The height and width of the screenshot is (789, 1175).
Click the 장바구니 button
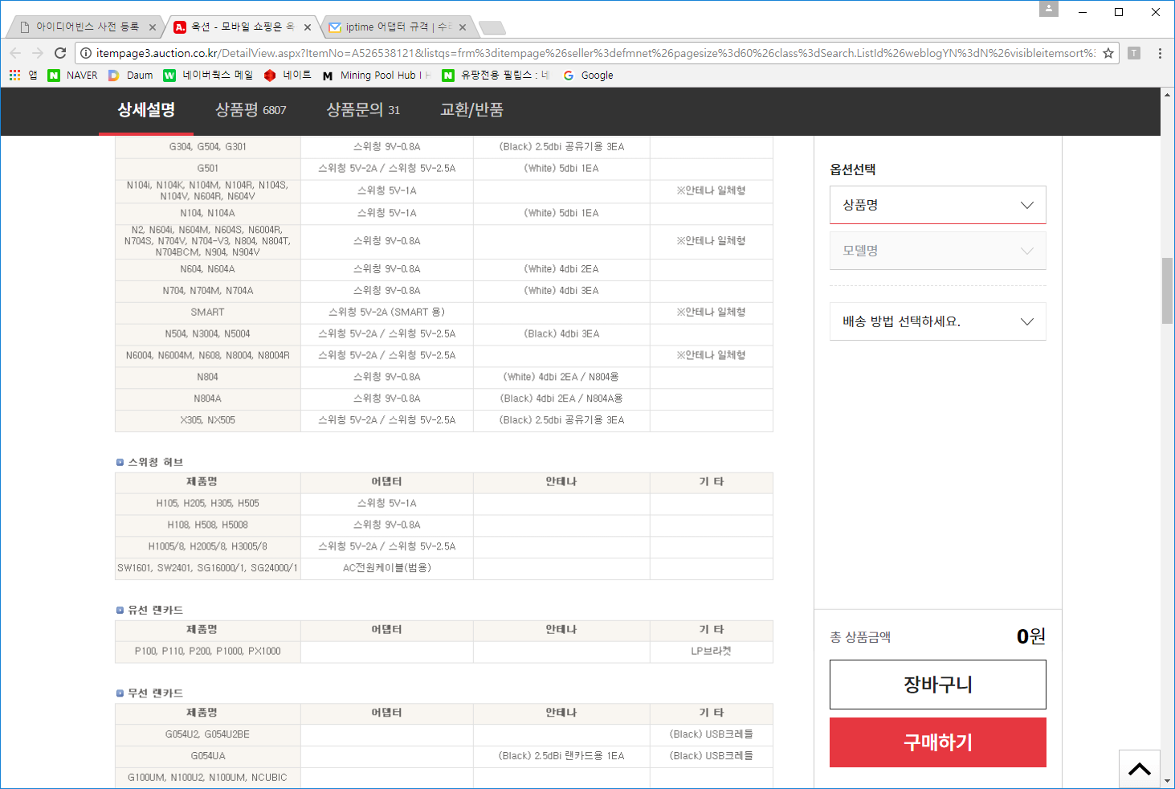938,685
